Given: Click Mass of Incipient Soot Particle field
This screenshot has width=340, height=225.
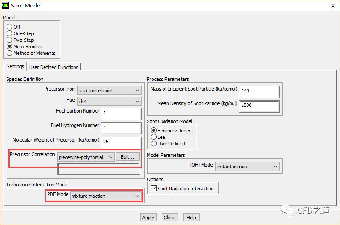Looking at the screenshot, I should coord(259,92).
